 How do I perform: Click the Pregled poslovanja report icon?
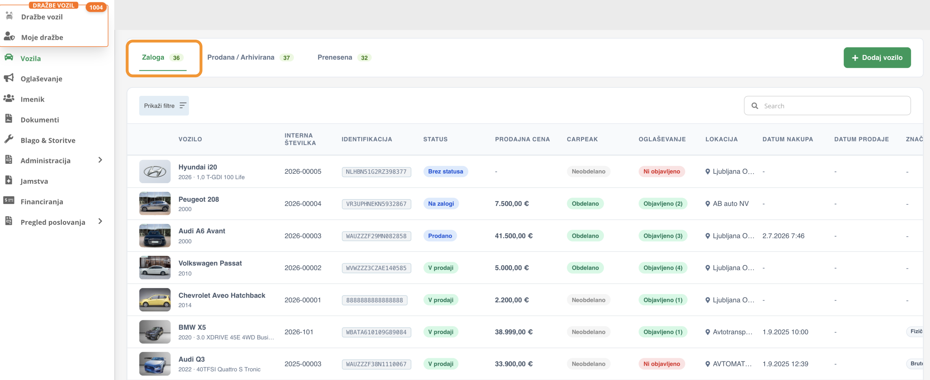[x=9, y=221]
